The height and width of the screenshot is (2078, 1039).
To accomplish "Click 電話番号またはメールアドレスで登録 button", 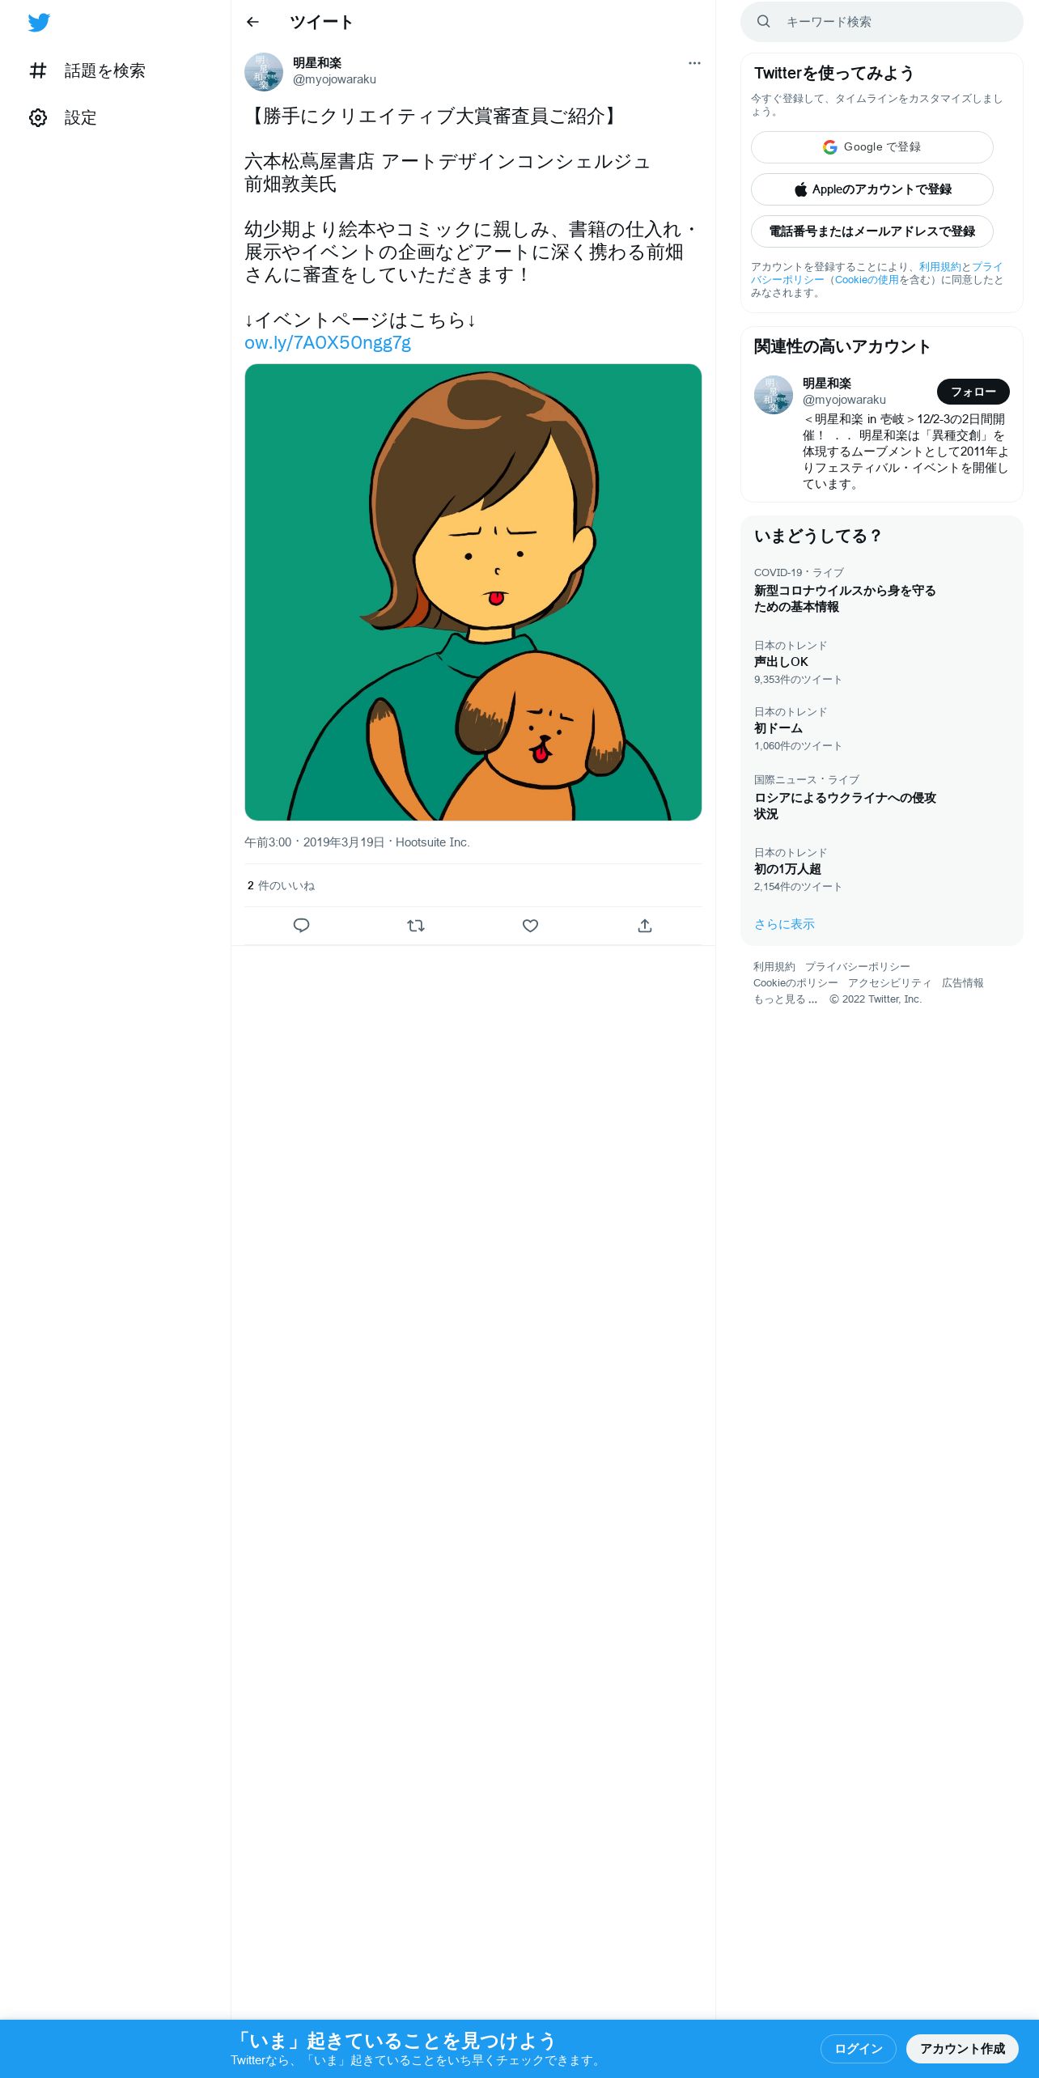I will pos(871,231).
